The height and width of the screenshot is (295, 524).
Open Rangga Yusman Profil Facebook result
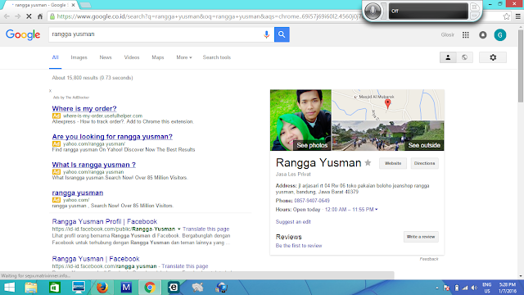(x=105, y=221)
